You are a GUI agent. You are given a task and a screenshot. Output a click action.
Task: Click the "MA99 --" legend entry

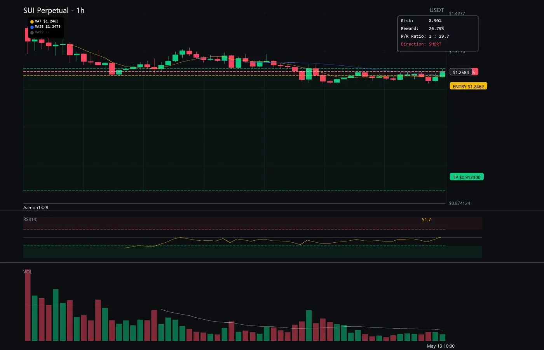pyautogui.click(x=42, y=32)
